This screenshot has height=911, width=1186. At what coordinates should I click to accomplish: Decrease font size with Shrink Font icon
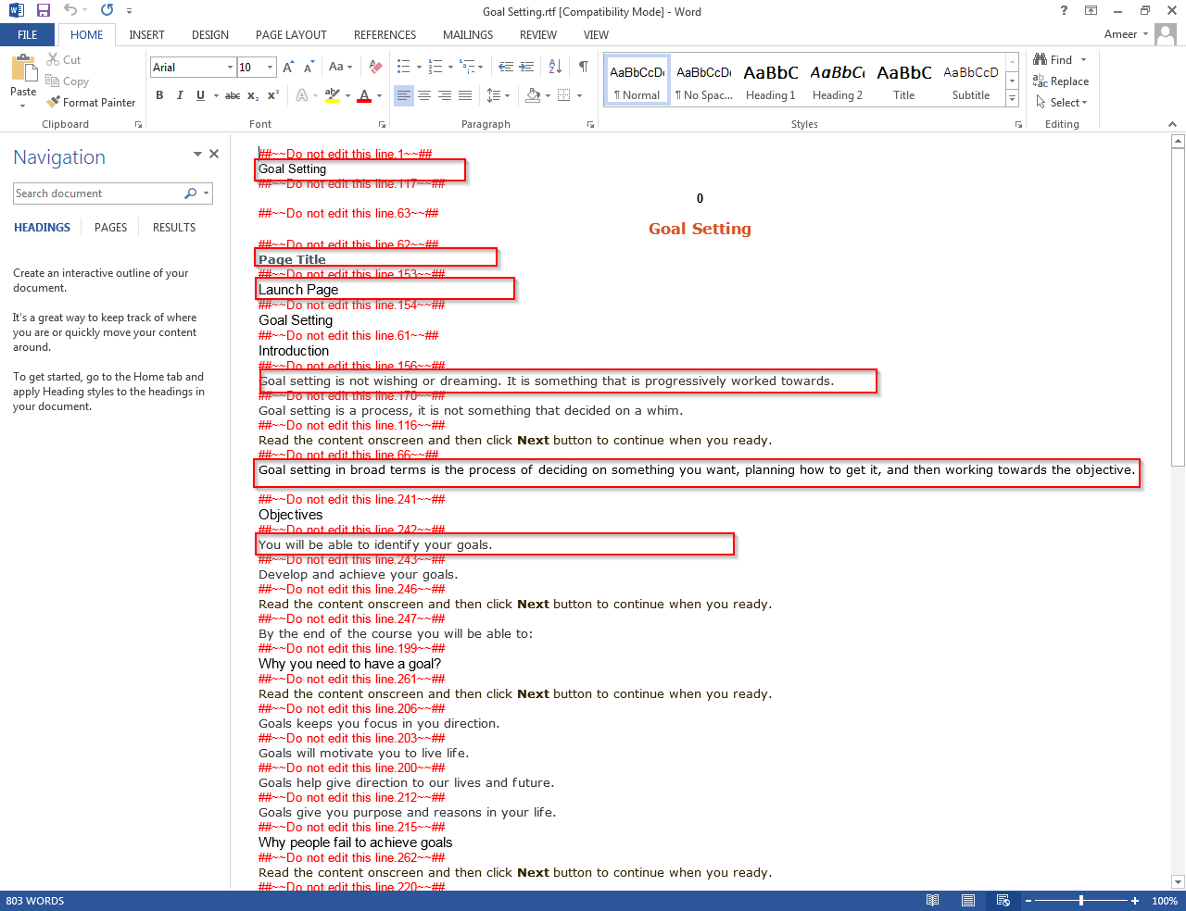(309, 67)
